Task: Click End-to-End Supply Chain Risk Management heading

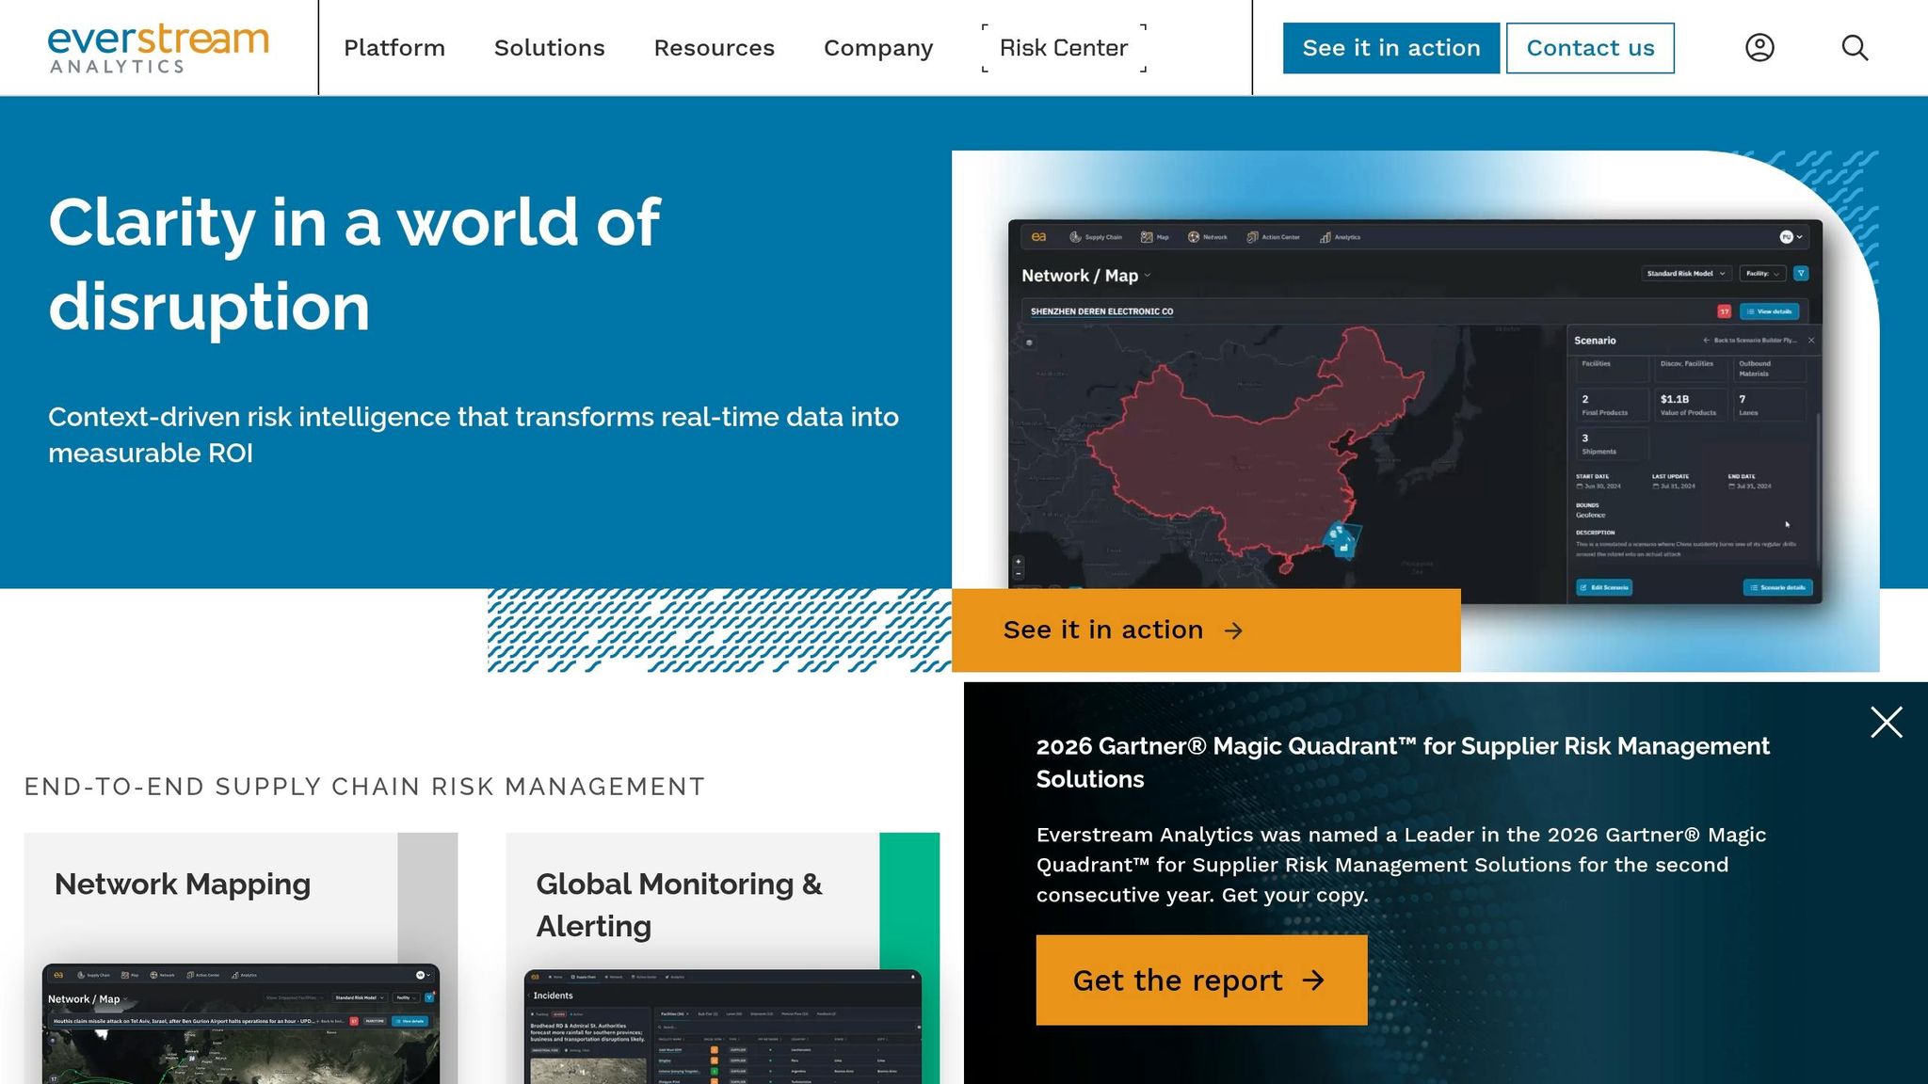Action: 364,787
